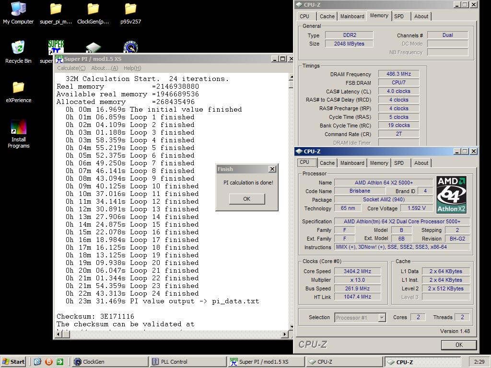Click the Start button

(13, 362)
